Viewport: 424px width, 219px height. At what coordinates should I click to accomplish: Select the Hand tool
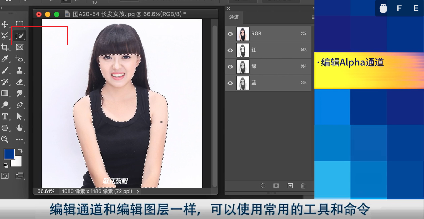[x=19, y=128]
